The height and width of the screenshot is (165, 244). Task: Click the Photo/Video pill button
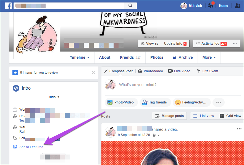(121, 102)
